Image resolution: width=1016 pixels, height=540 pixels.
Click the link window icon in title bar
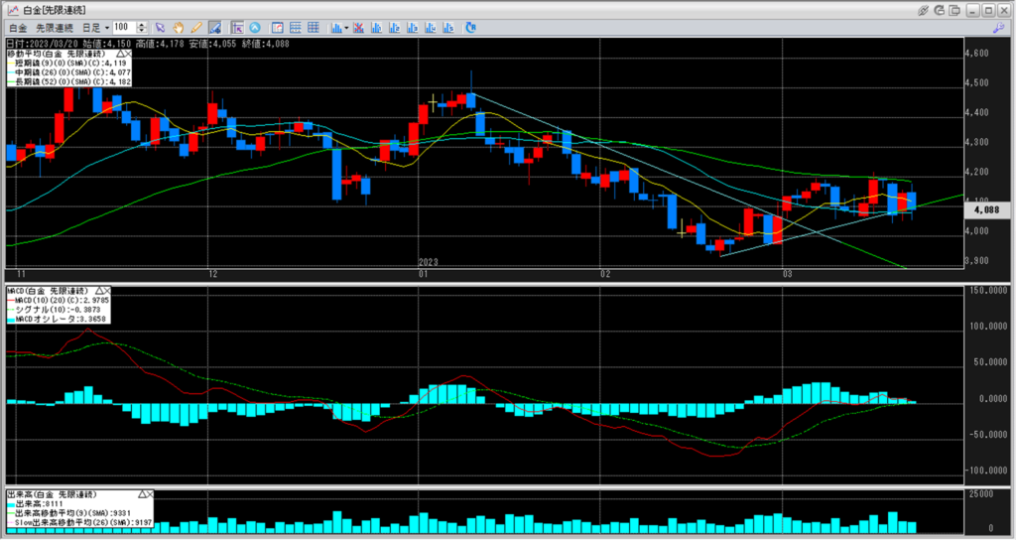[924, 9]
